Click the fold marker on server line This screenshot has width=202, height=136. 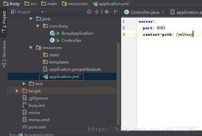click(x=137, y=21)
